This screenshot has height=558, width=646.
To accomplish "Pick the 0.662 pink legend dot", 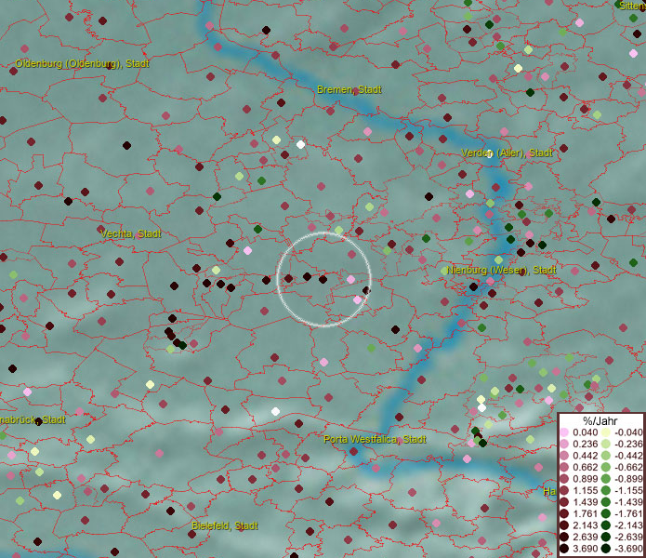I will coord(564,467).
